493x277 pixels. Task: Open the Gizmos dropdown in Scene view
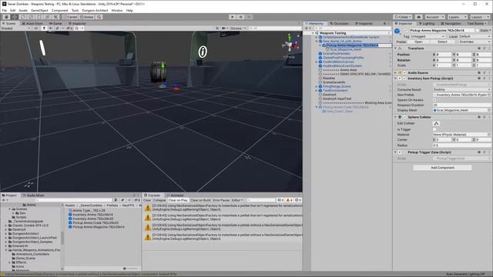[238, 28]
